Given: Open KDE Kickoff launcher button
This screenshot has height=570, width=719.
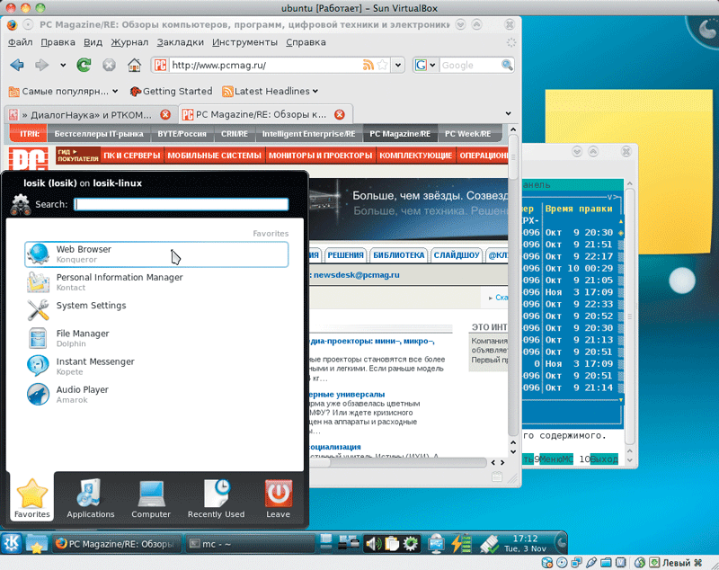Looking at the screenshot, I should [12, 544].
